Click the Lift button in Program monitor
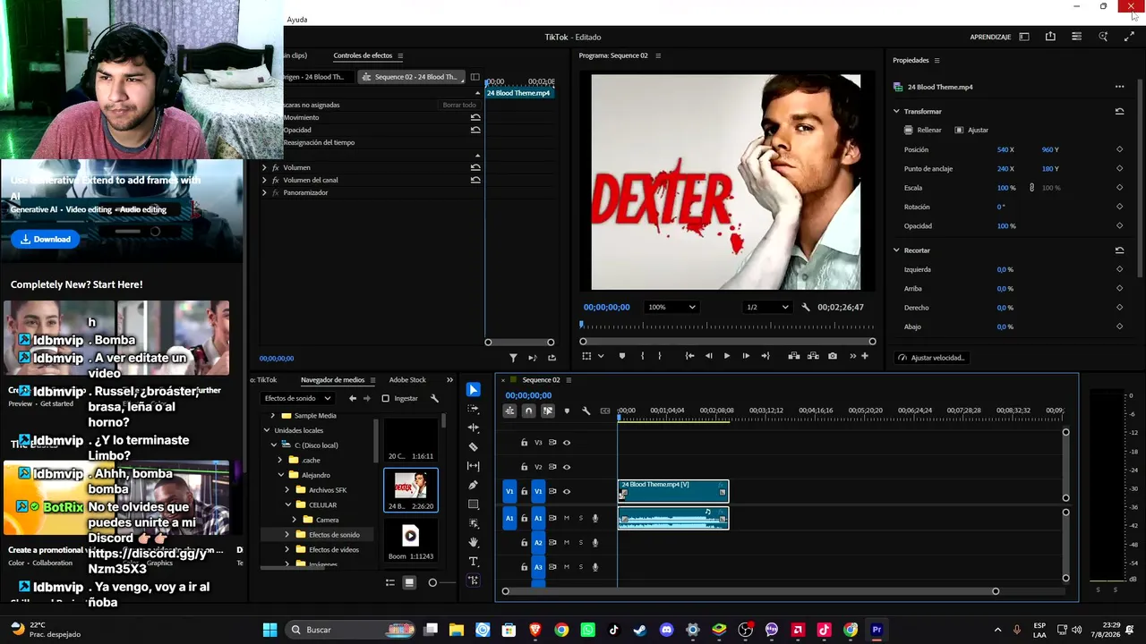 794,356
